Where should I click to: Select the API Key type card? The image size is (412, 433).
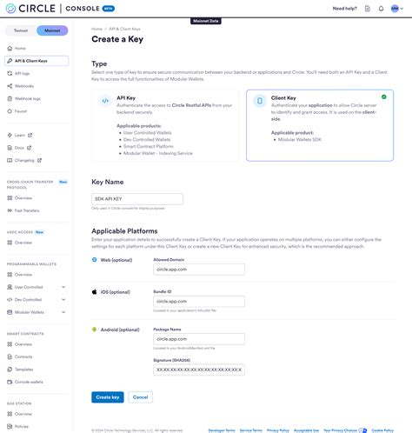pyautogui.click(x=165, y=125)
